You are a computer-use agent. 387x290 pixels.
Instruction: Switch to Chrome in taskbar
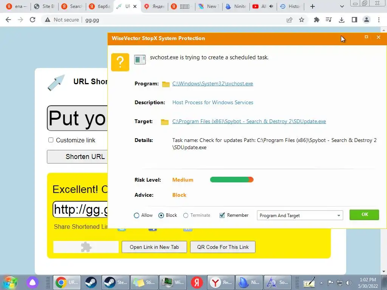click(x=67, y=282)
